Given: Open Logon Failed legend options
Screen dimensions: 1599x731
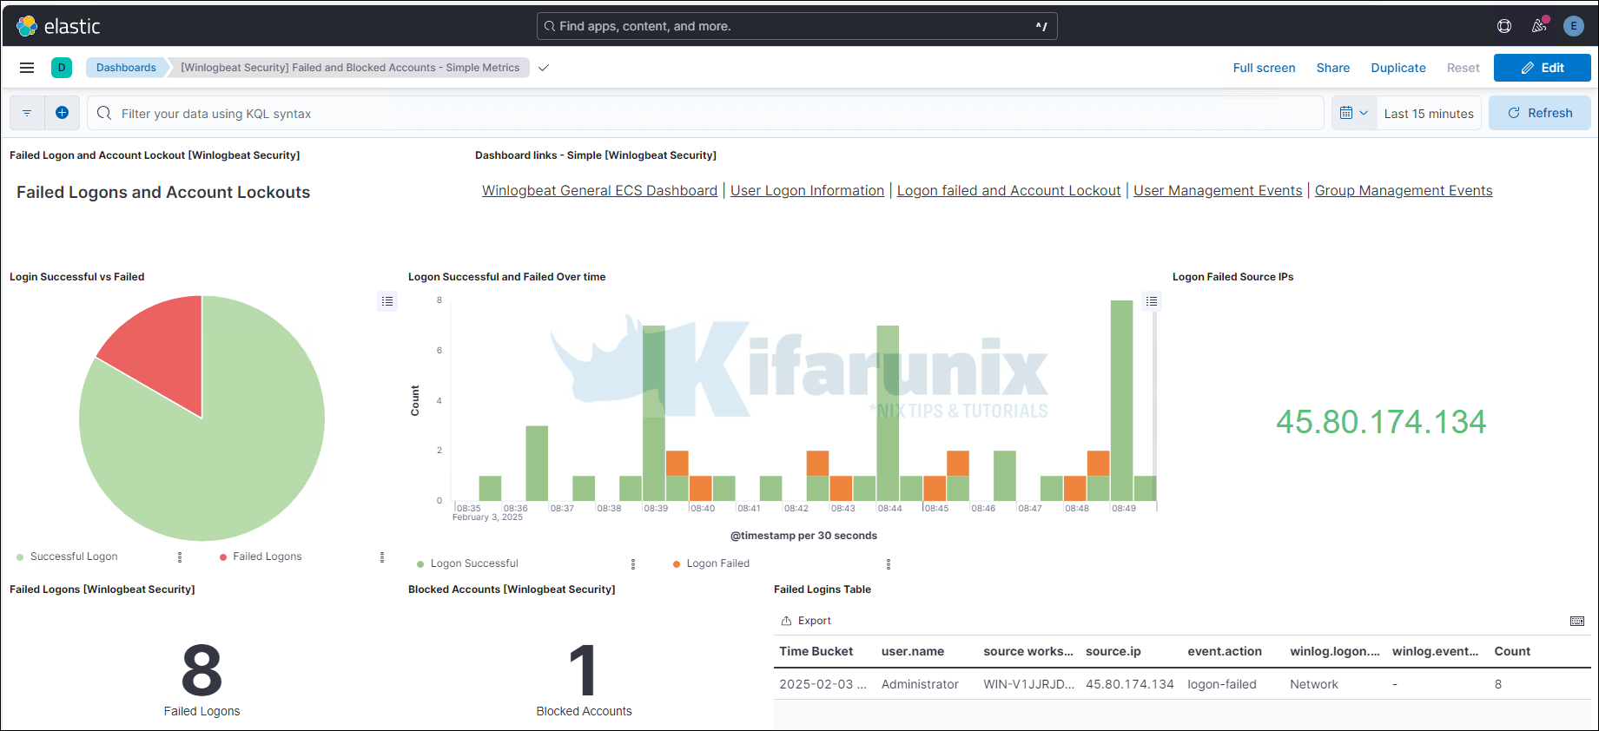Looking at the screenshot, I should pos(889,564).
